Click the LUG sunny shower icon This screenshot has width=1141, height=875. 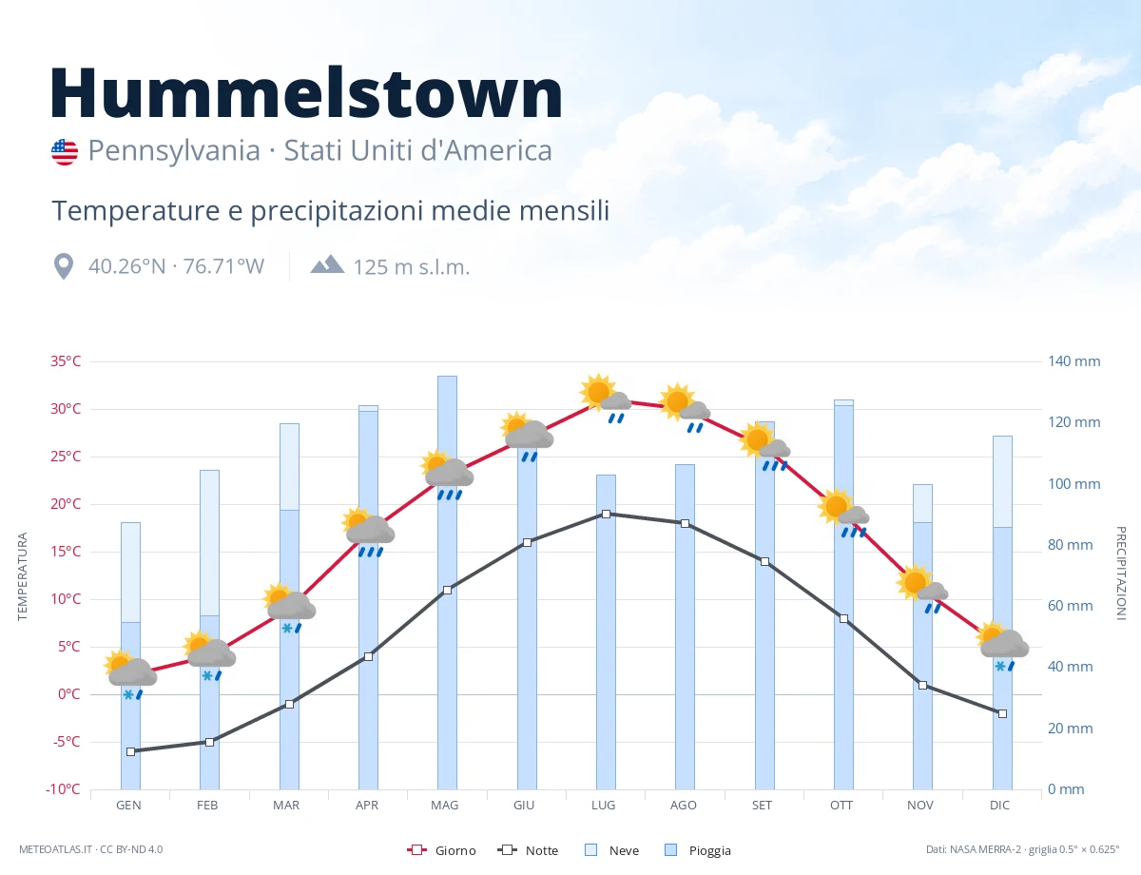(x=606, y=400)
